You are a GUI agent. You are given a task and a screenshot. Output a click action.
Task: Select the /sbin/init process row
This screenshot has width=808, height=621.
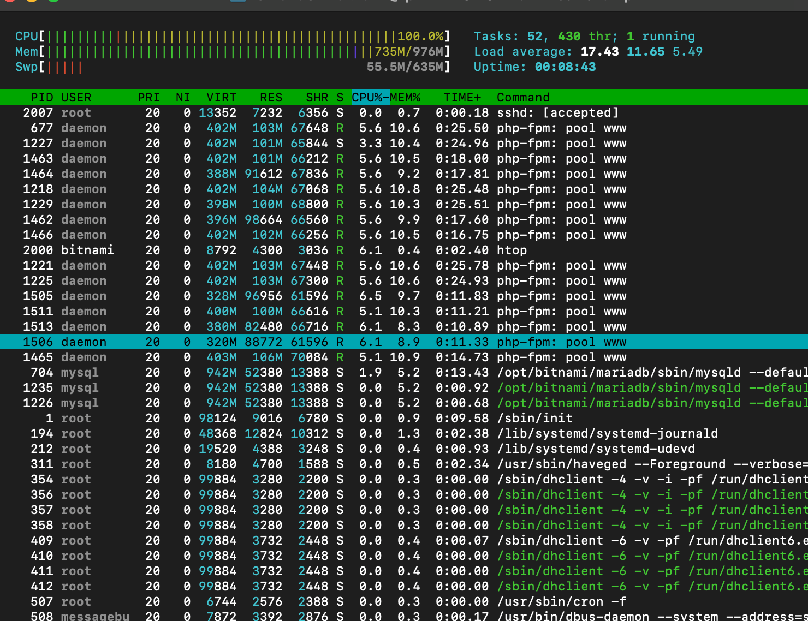click(x=404, y=418)
